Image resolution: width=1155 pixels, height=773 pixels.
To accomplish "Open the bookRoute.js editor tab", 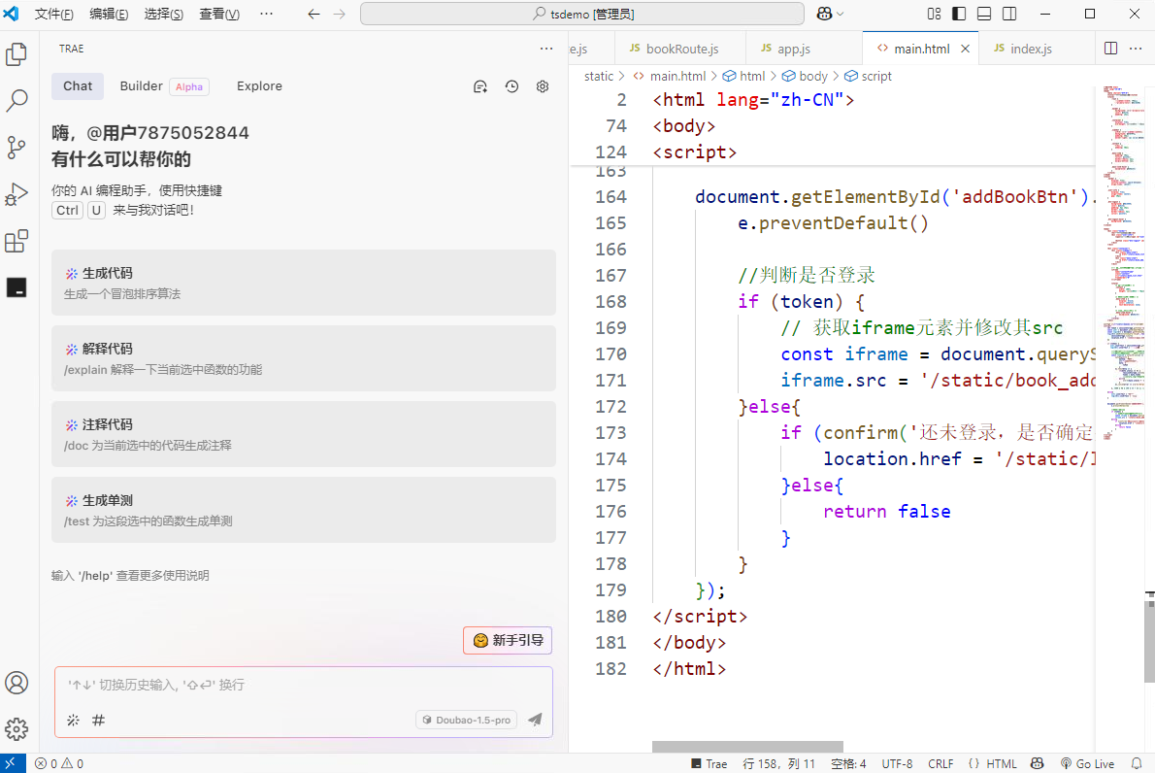I will tap(679, 49).
